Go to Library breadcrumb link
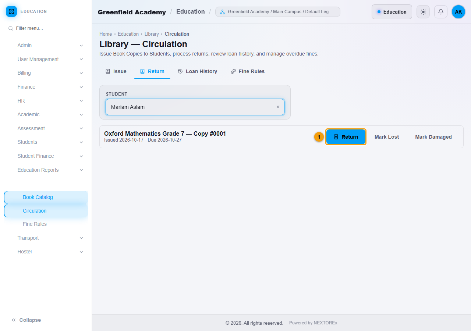 pos(152,34)
